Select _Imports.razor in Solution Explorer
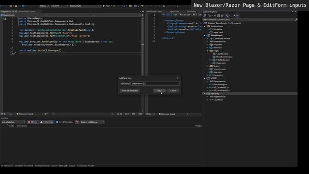This screenshot has width=309, height=174. point(219,69)
